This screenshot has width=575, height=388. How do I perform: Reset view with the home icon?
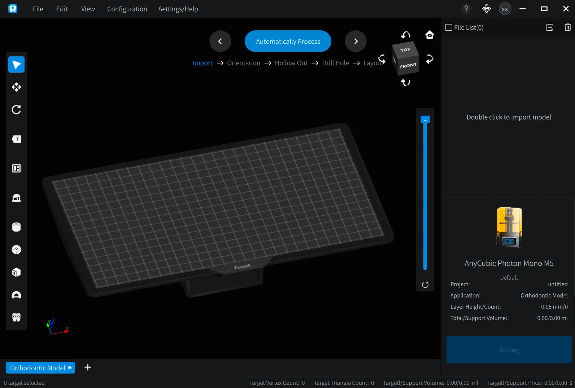tap(430, 35)
